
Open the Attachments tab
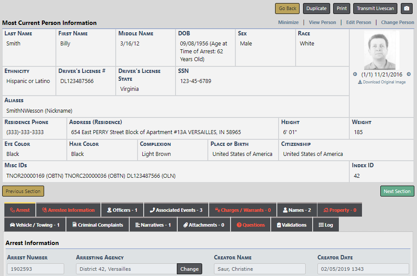click(x=204, y=225)
